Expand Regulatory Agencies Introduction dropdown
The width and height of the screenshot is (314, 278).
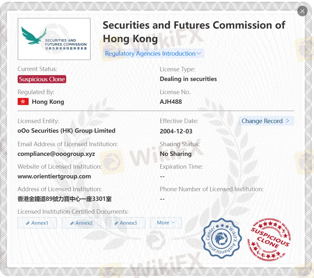(153, 54)
